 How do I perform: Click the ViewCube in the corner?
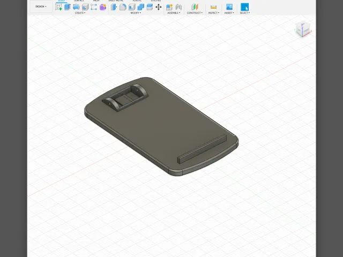click(303, 29)
